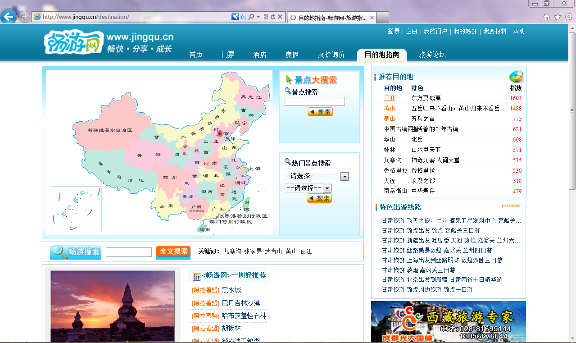576x343 pixels.
Task: Open the address bar search dropdown arrow
Action: pos(258,17)
